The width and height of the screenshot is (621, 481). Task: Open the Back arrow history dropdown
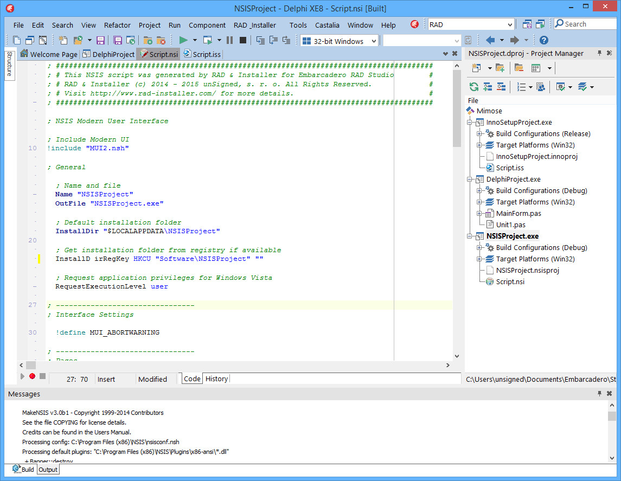(x=502, y=40)
